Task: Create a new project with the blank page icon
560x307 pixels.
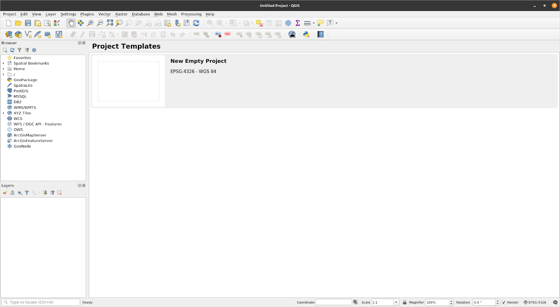Action: (9, 23)
